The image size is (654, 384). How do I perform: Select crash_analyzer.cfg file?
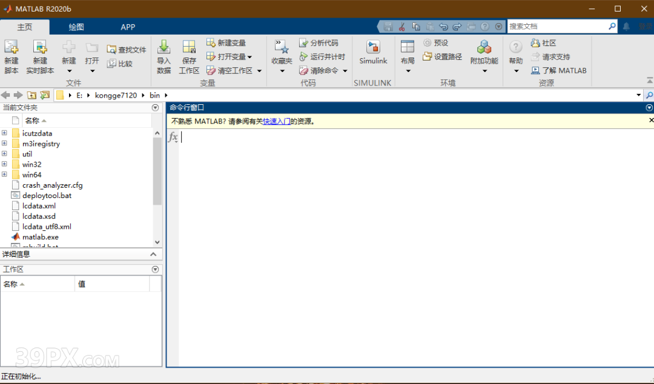[53, 185]
